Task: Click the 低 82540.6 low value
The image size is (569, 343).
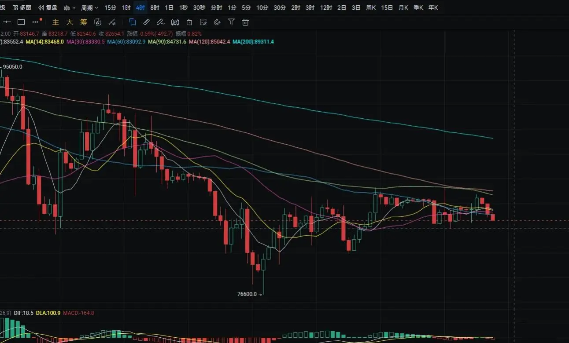Action: [x=83, y=34]
